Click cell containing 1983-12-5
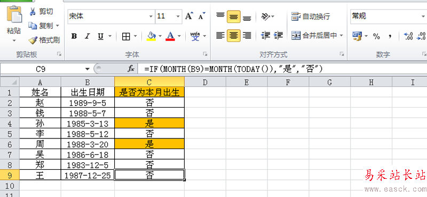 [88, 165]
